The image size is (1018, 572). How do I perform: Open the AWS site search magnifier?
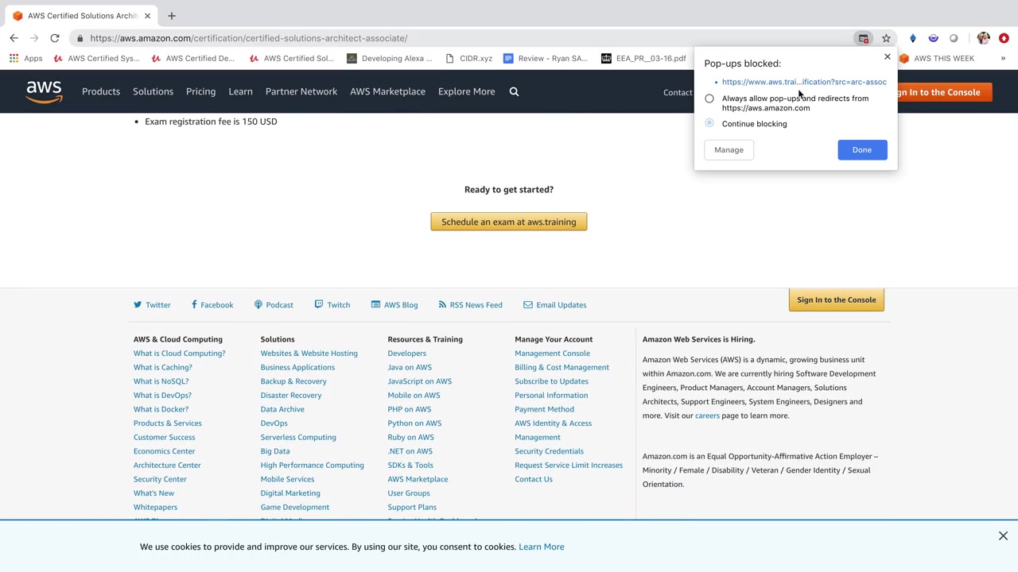[514, 91]
